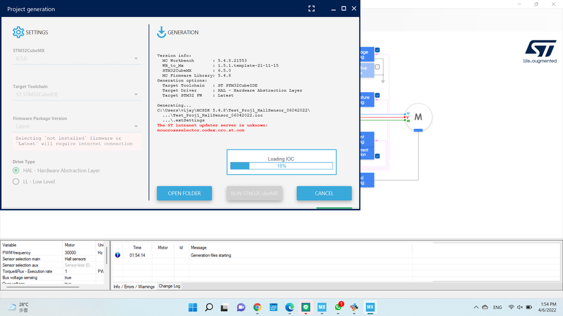This screenshot has height=316, width=563.
Task: Select the motor M symbol in the diagram
Action: (x=418, y=117)
